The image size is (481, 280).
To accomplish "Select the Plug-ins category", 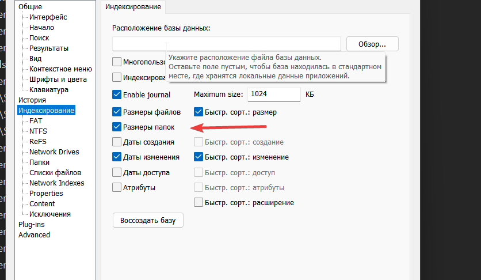I will point(31,225).
